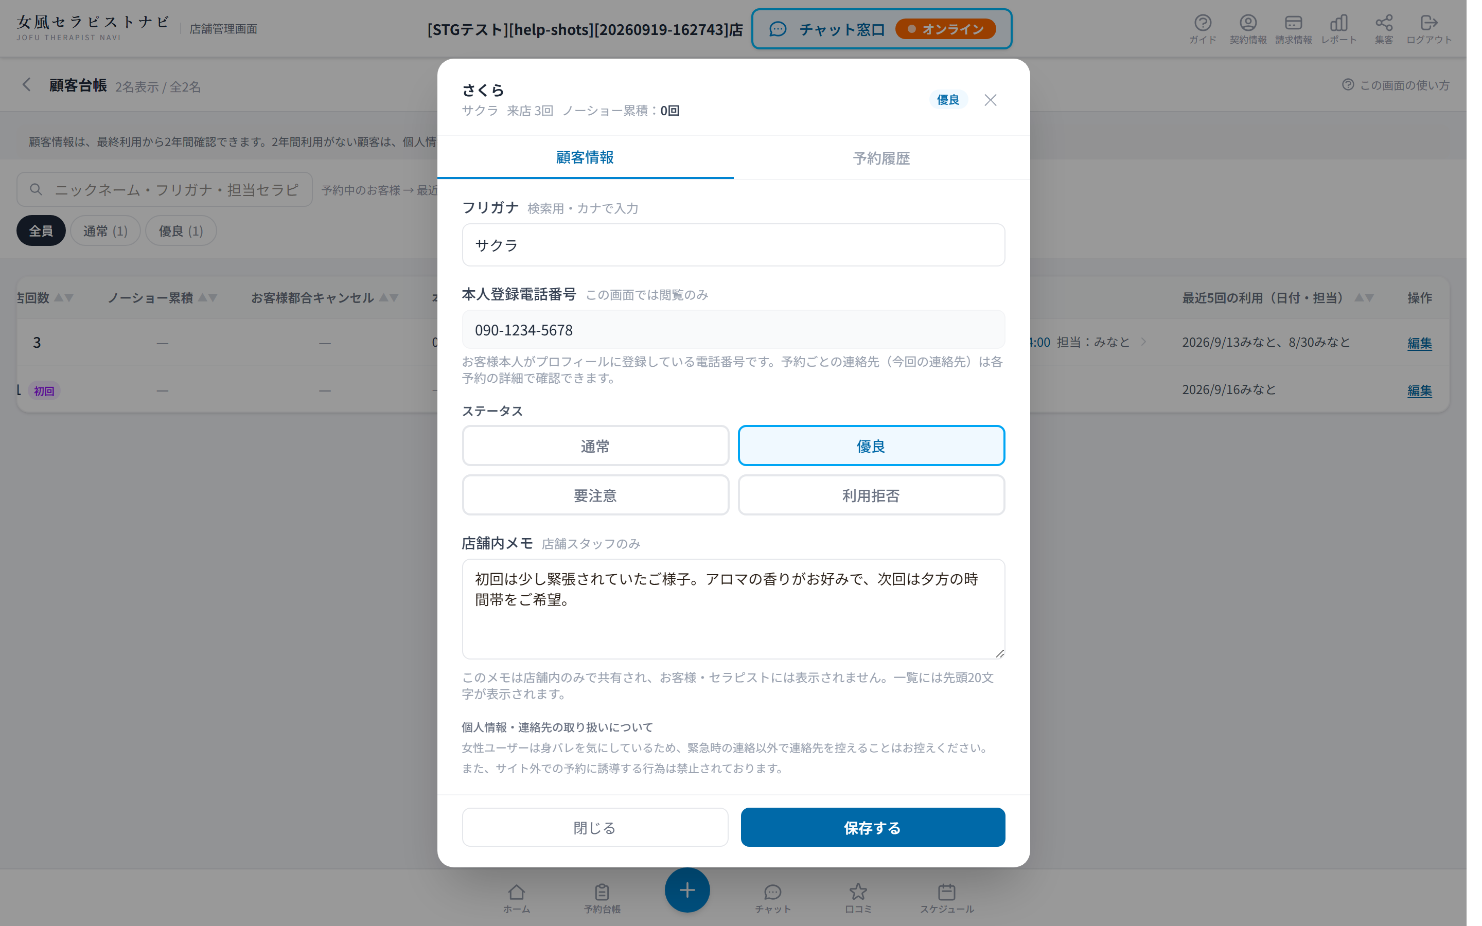Screen dimensions: 1482x926
Task: Filter customers by 全員 chip
Action: (41, 231)
